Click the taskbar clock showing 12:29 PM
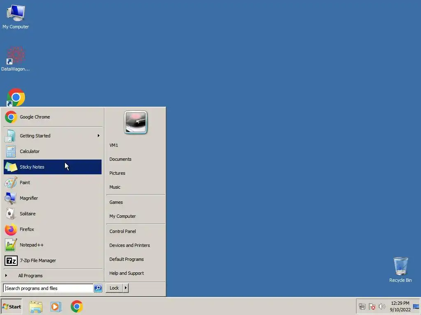The height and width of the screenshot is (315, 421). [x=400, y=306]
